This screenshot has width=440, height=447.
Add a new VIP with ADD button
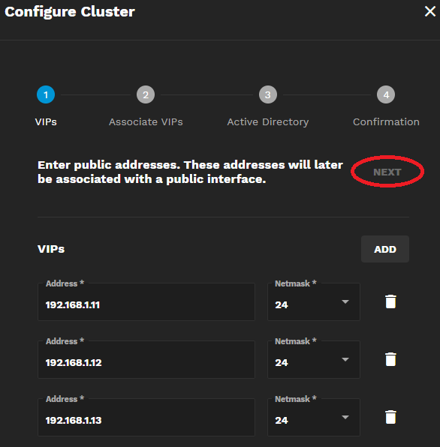385,249
